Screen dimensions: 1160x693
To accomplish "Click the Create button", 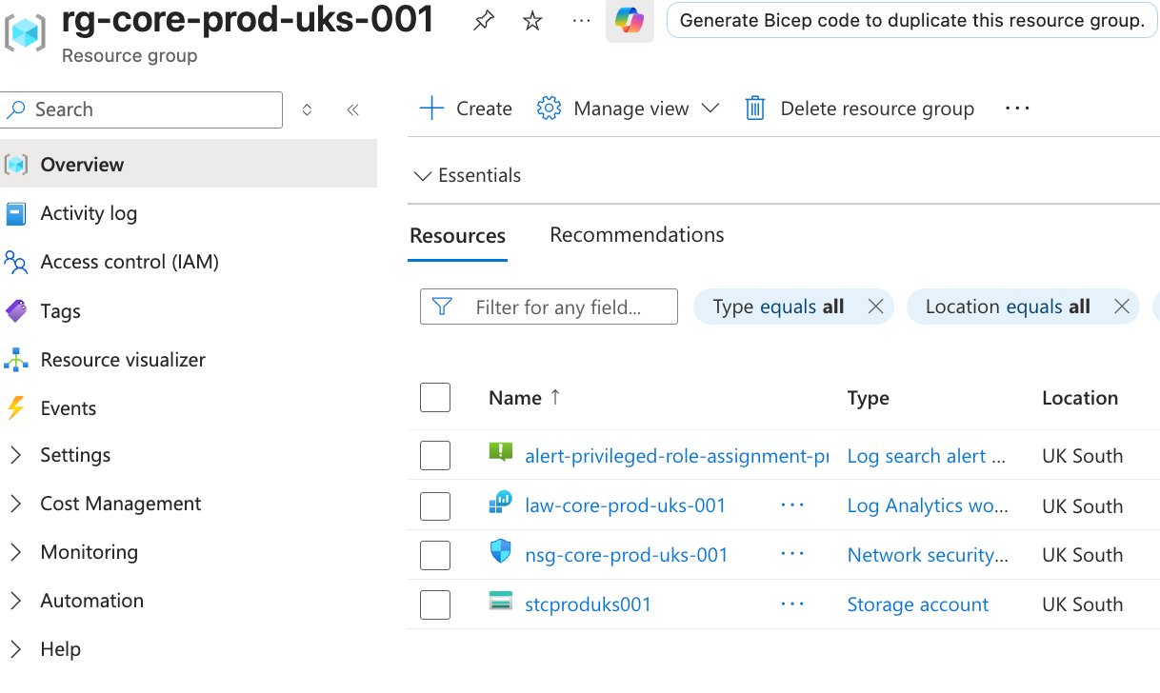I will pyautogui.click(x=466, y=109).
